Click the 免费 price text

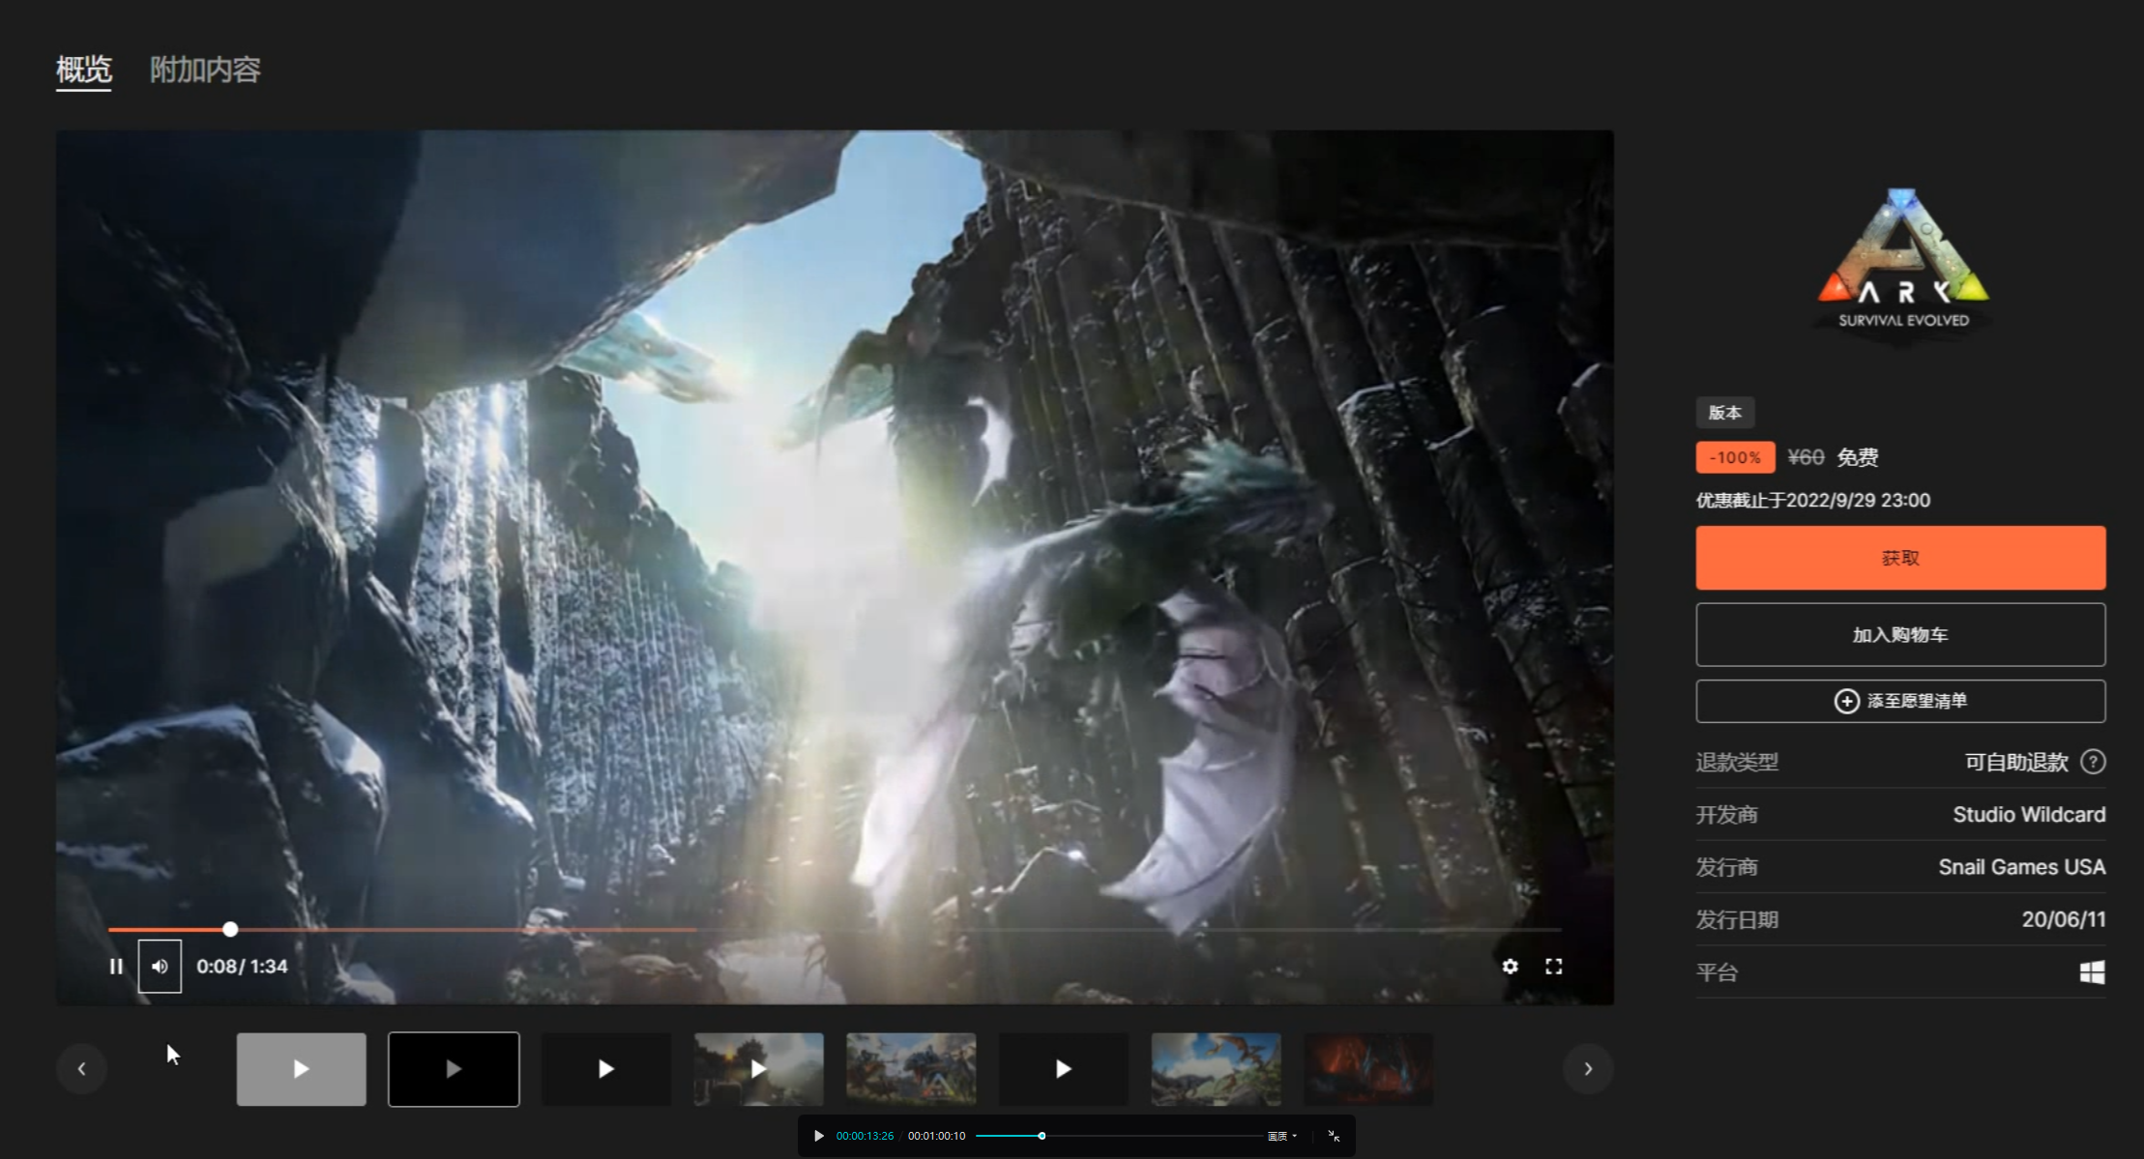click(x=1858, y=457)
